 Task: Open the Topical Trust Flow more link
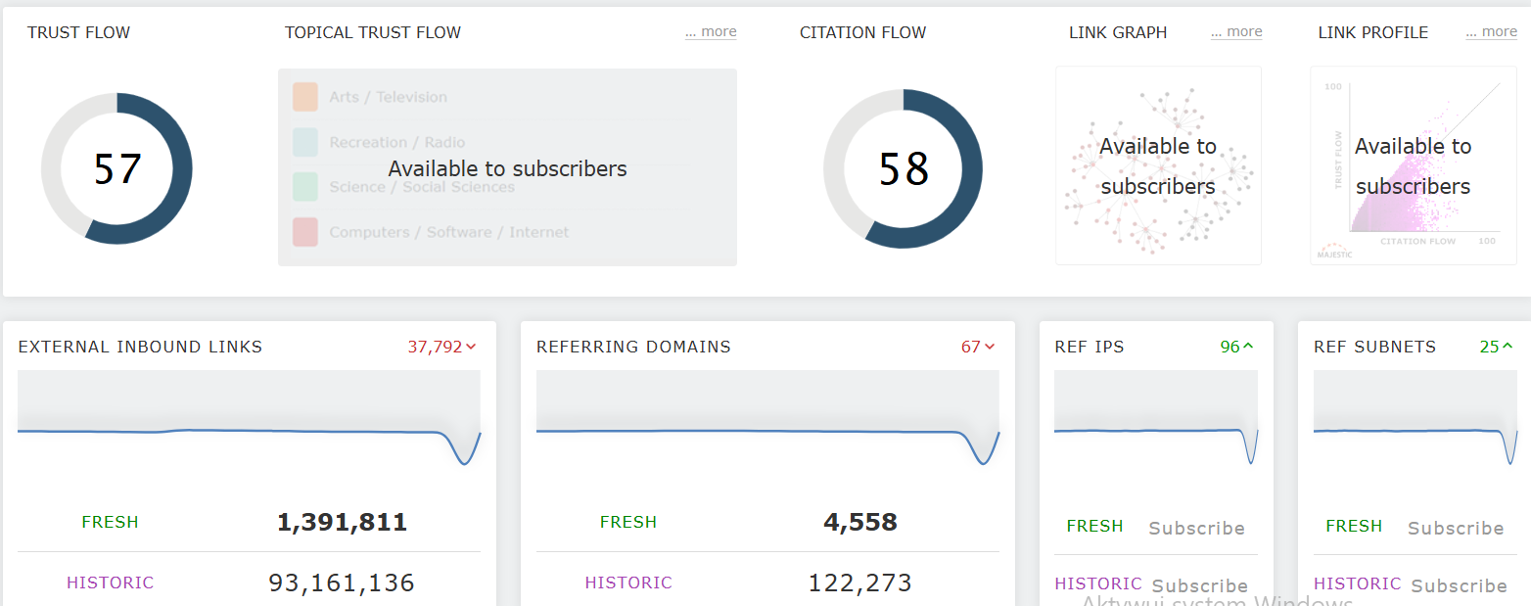[x=711, y=32]
